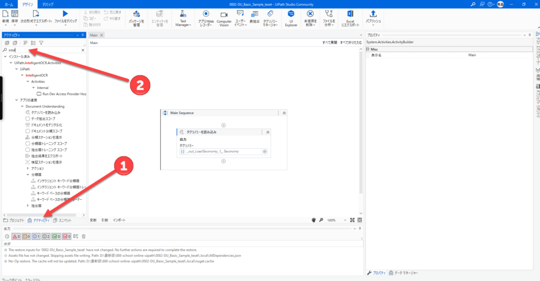This screenshot has height=281, width=540.
Task: Open the 100% zoom dropdown
Action: pyautogui.click(x=345, y=220)
